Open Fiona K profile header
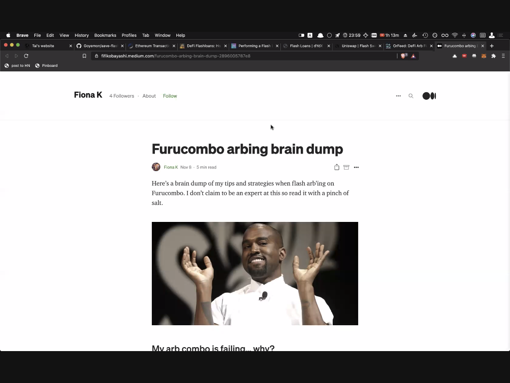510x383 pixels. tap(88, 95)
